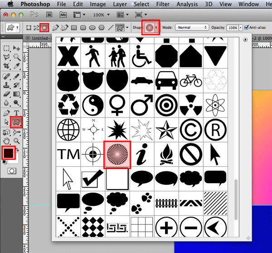Toggle Paths mode in options bar
Image resolution: width=272 pixels, height=253 pixels.
click(36, 28)
